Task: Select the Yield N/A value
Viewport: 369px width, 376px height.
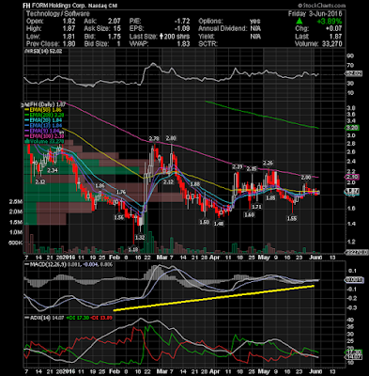Action: tap(255, 37)
